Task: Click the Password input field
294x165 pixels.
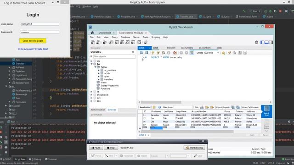Action: pos(40,32)
